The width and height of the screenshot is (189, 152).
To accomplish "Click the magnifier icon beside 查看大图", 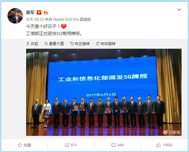I will point(46,43).
